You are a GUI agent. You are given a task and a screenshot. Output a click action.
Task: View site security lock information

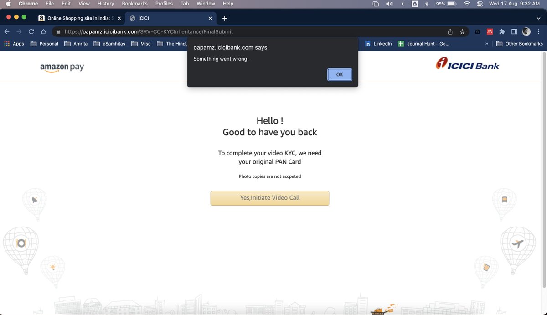point(58,32)
